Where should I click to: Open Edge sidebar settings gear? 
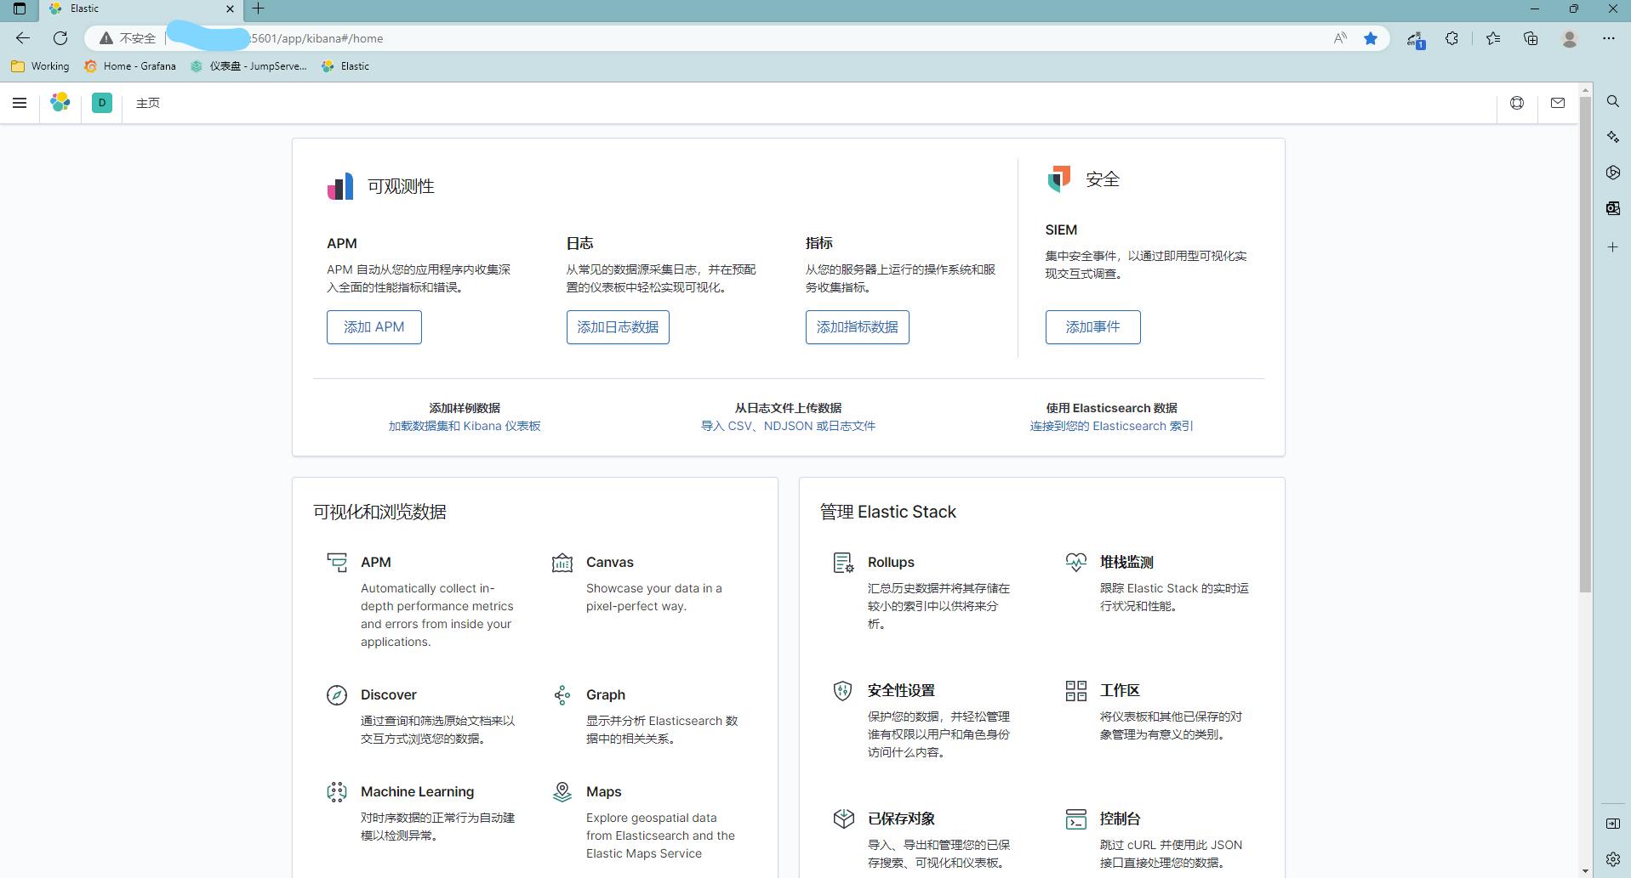(x=1613, y=859)
